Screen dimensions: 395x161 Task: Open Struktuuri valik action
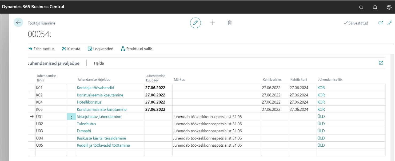click(136, 49)
